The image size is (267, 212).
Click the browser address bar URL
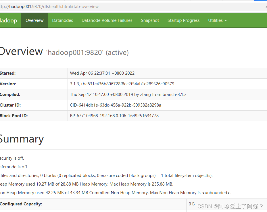(49, 7)
